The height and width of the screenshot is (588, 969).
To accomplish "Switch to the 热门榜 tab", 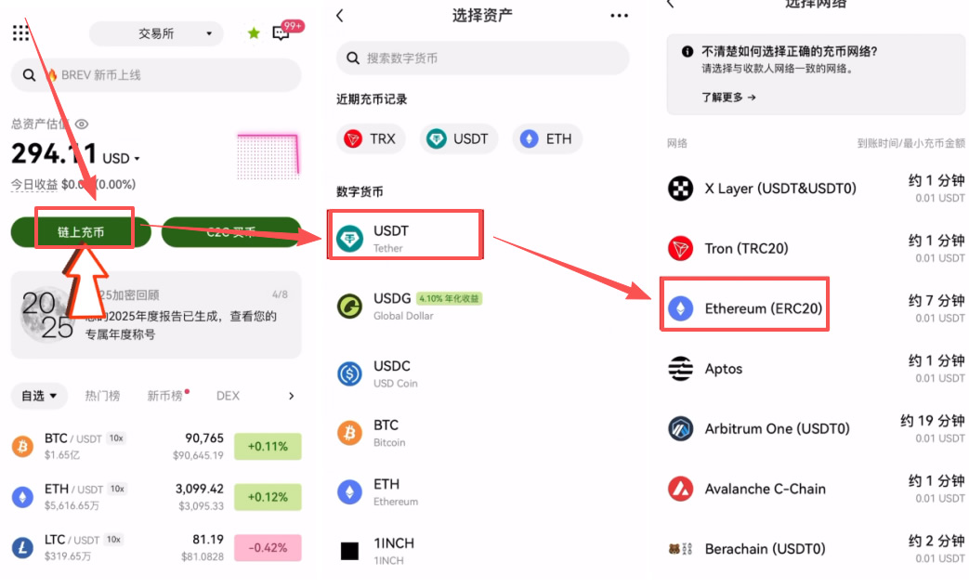I will (x=102, y=396).
